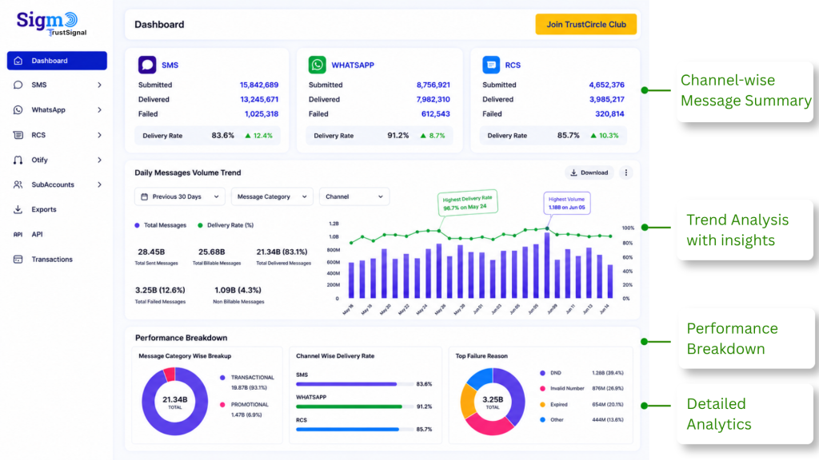Click the RCS sidebar icon
Screen dimensions: 819x460
tap(18, 135)
